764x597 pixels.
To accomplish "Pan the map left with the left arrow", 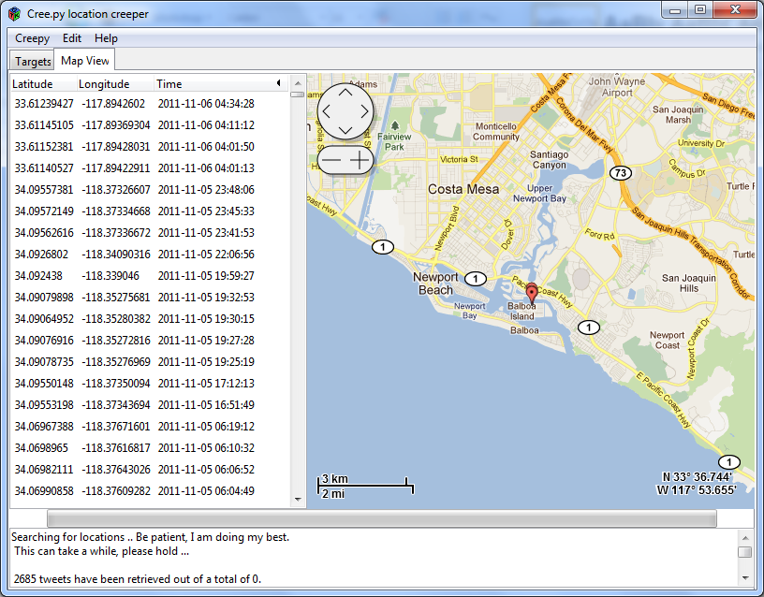I will tap(327, 111).
